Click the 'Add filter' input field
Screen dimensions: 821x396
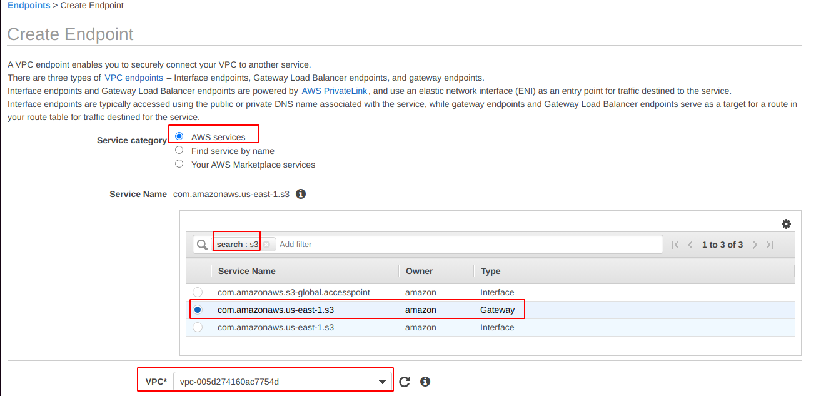(469, 245)
